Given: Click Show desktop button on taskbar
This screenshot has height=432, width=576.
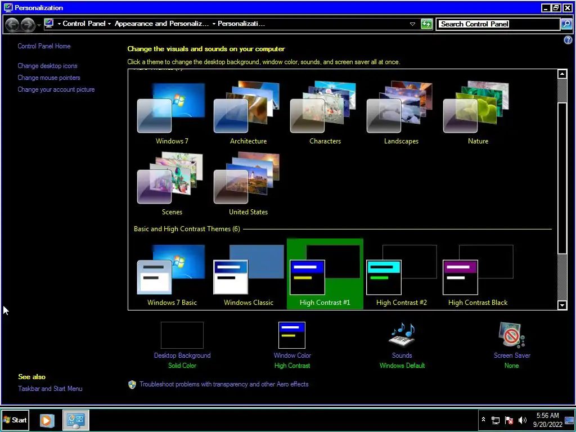Looking at the screenshot, I should [570, 420].
